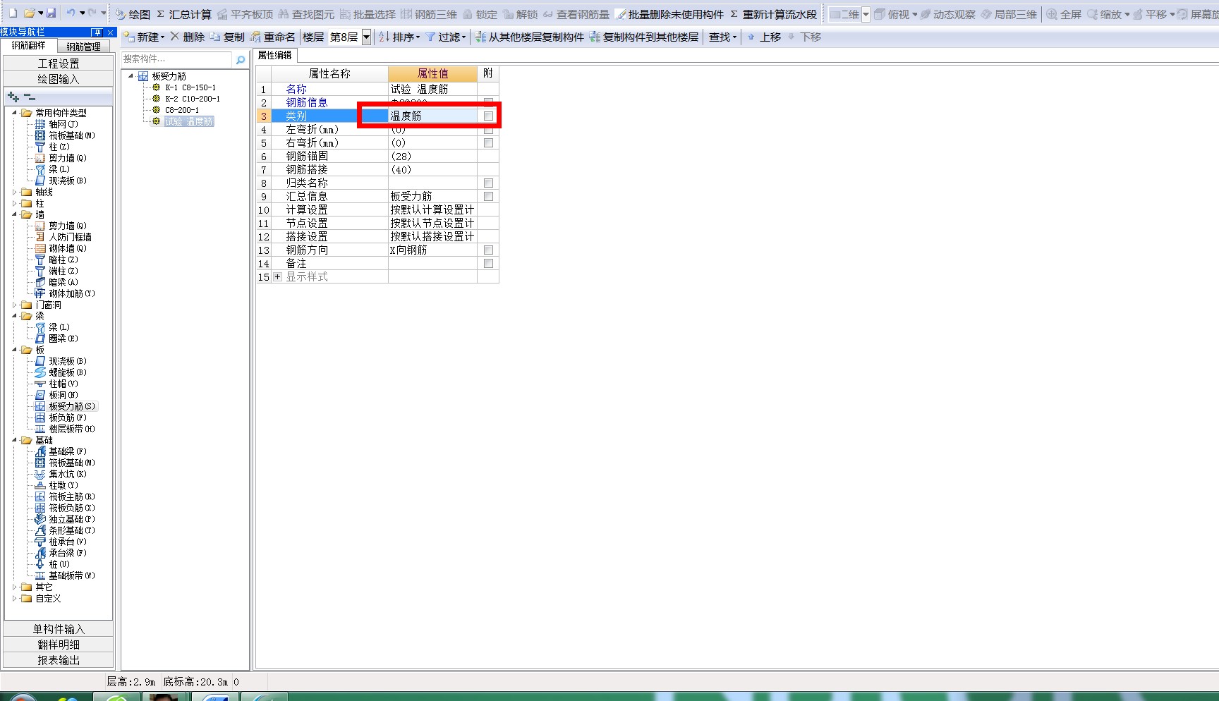Expand 显示样式 property row
Image resolution: width=1219 pixels, height=701 pixels.
[x=277, y=276]
